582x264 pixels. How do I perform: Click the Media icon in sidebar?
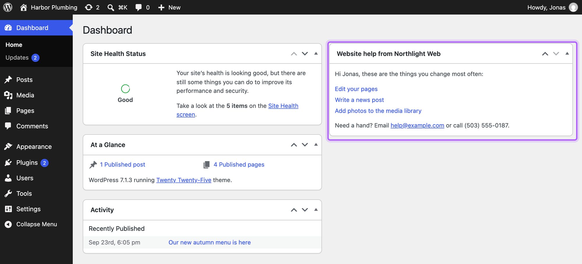[8, 95]
